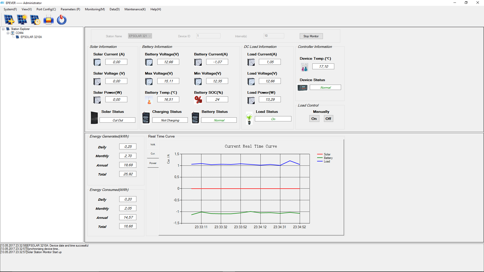Image resolution: width=484 pixels, height=272 pixels.
Task: Open the Monitoring(M) menu
Action: (x=95, y=9)
